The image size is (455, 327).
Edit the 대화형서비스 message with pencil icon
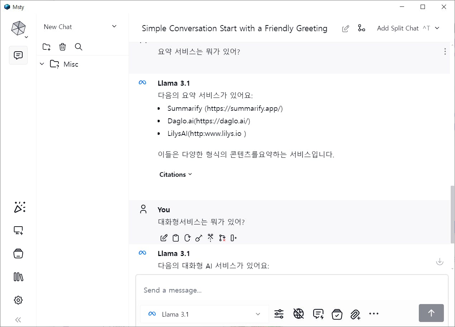(164, 238)
